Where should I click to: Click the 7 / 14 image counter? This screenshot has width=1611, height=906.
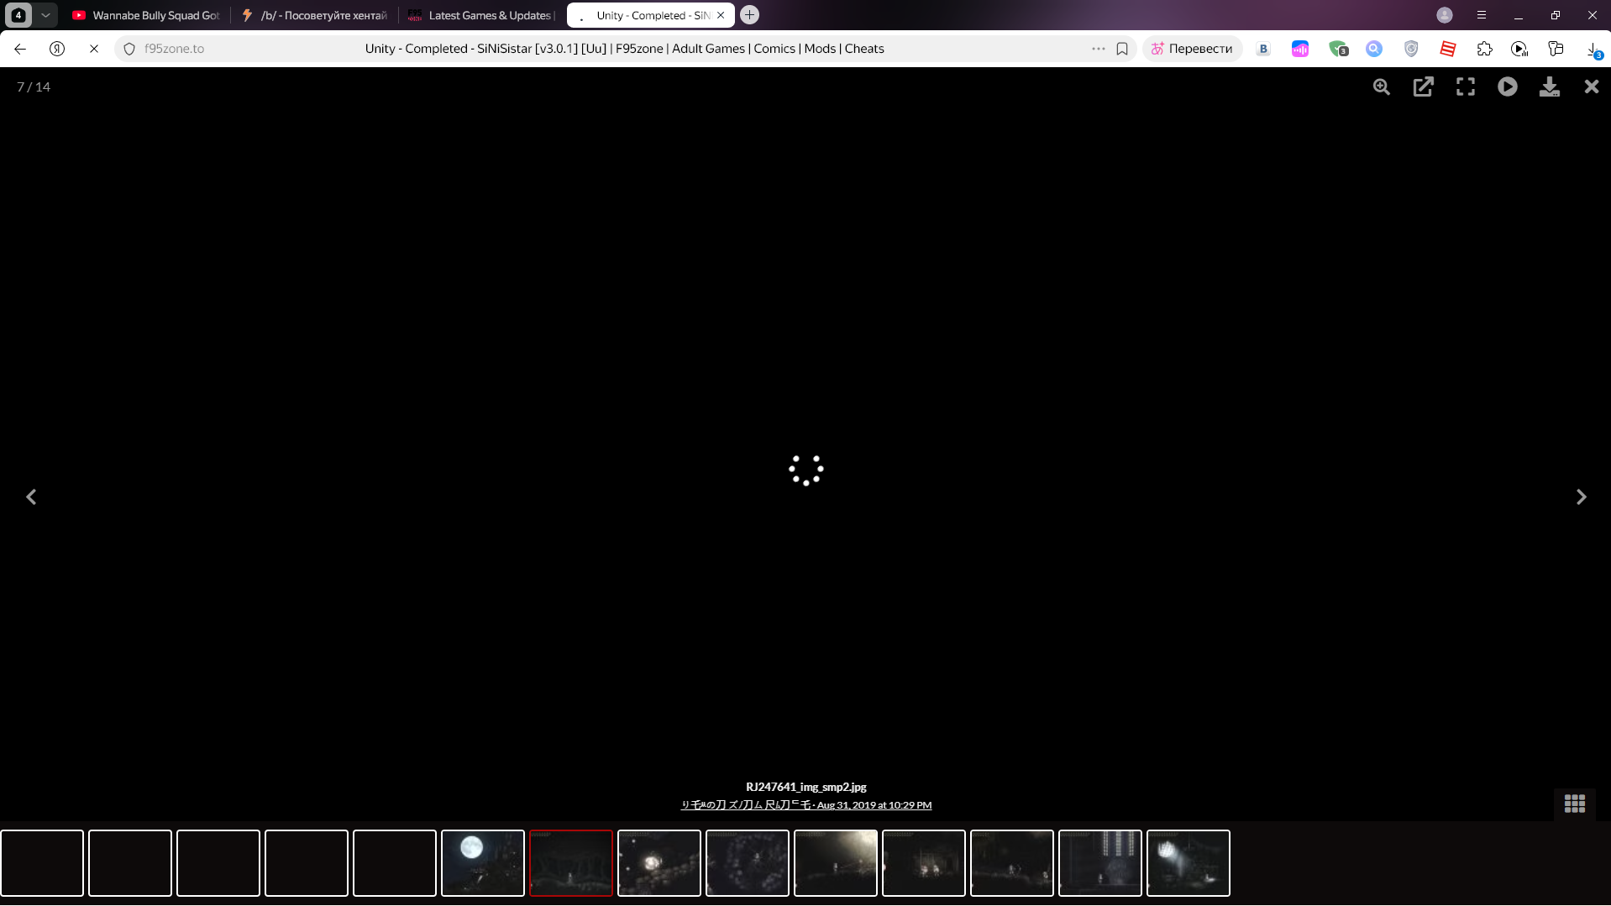coord(34,87)
